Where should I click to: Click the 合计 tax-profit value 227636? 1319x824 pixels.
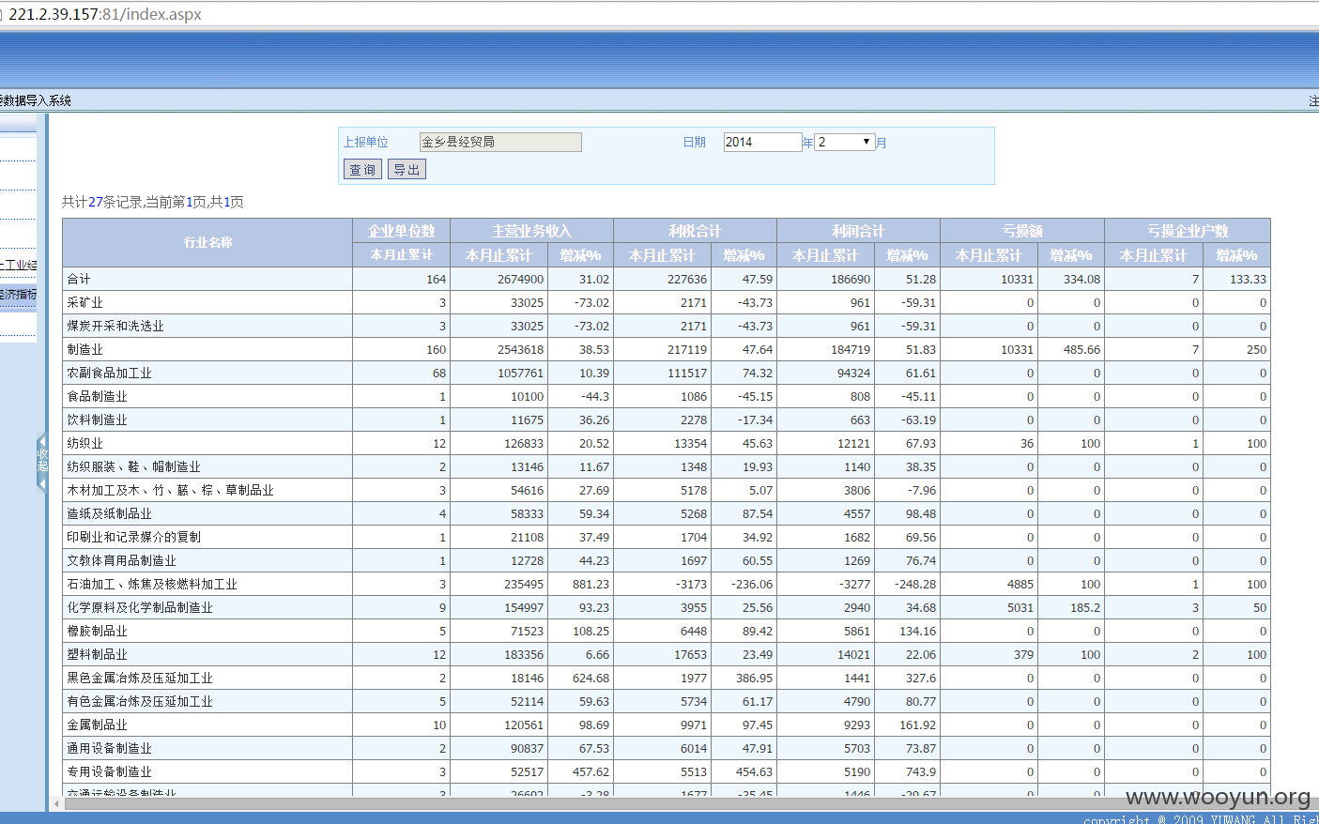tap(687, 279)
